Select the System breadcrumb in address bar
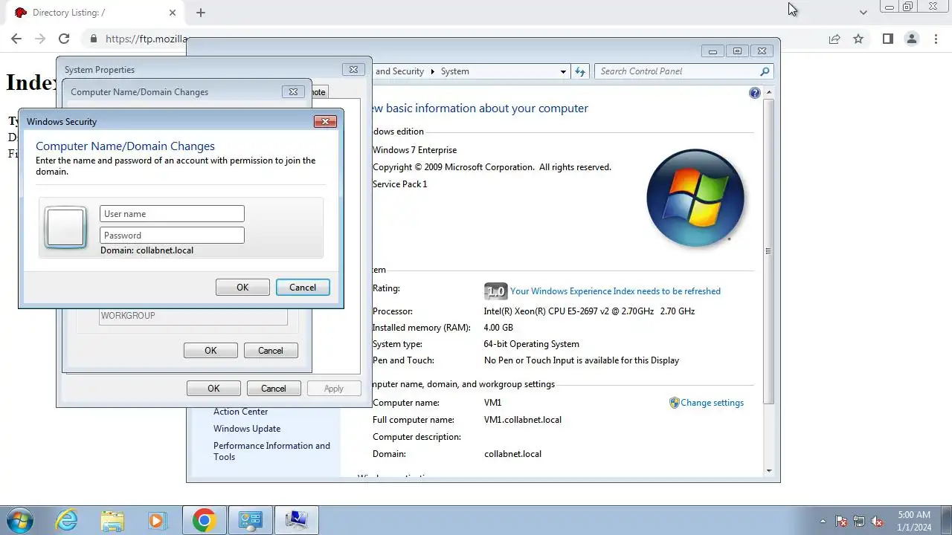This screenshot has height=535, width=952. 455,71
